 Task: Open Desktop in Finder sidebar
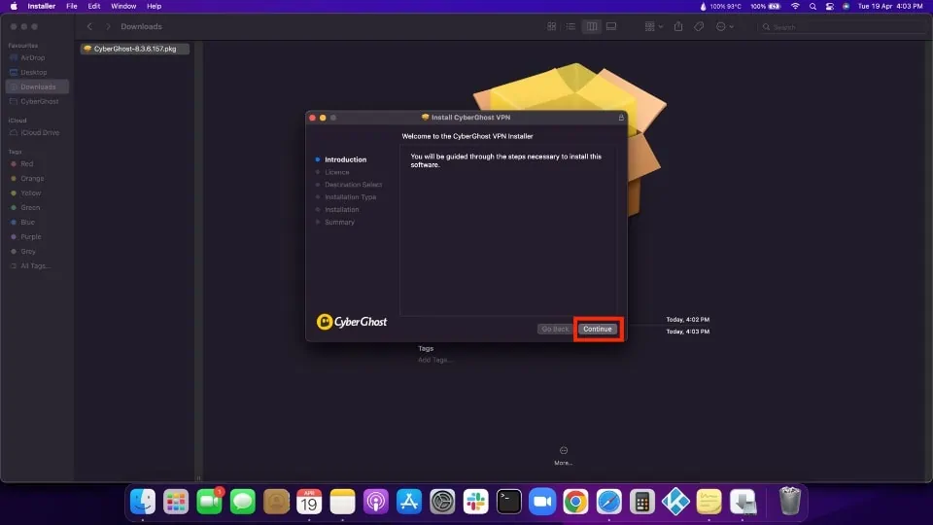click(33, 72)
